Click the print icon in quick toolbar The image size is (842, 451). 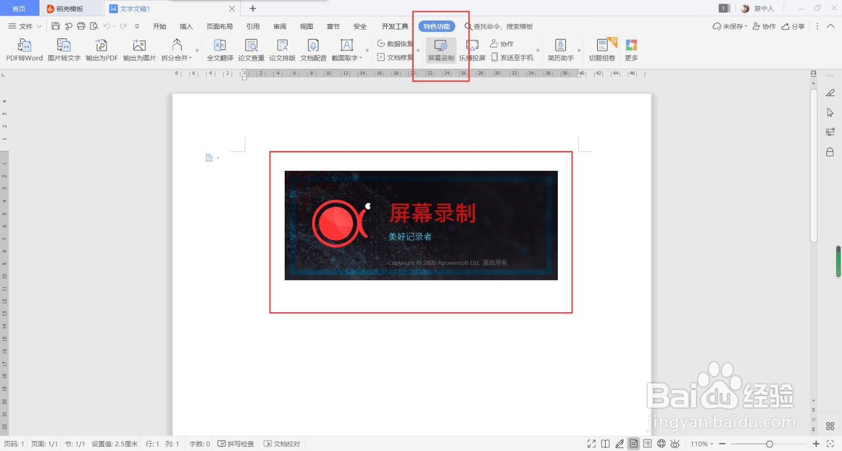coord(81,26)
